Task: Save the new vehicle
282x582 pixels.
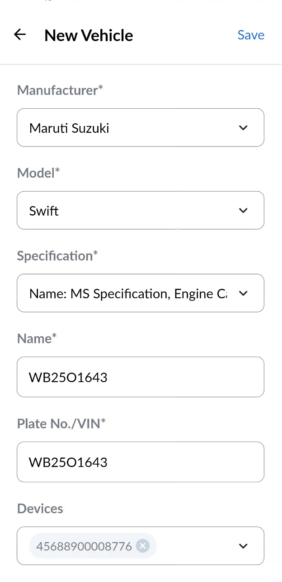Action: pos(251,35)
